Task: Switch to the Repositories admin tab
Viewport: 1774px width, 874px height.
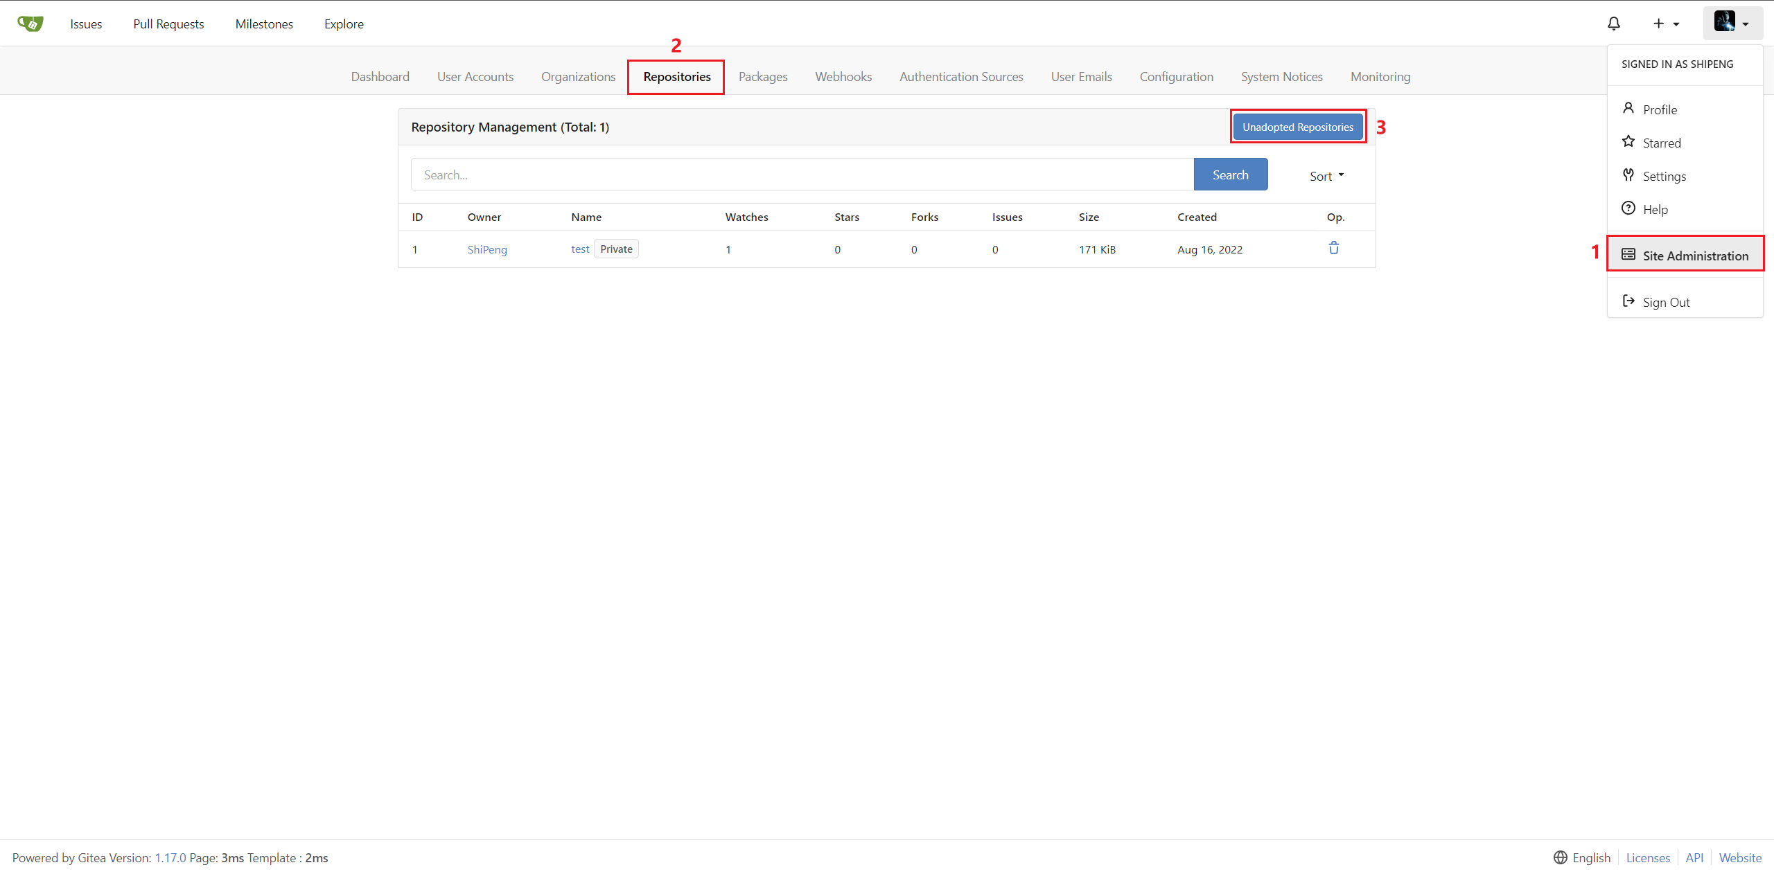Action: click(676, 77)
